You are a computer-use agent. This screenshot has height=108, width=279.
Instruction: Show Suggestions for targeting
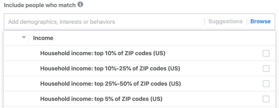225,21
